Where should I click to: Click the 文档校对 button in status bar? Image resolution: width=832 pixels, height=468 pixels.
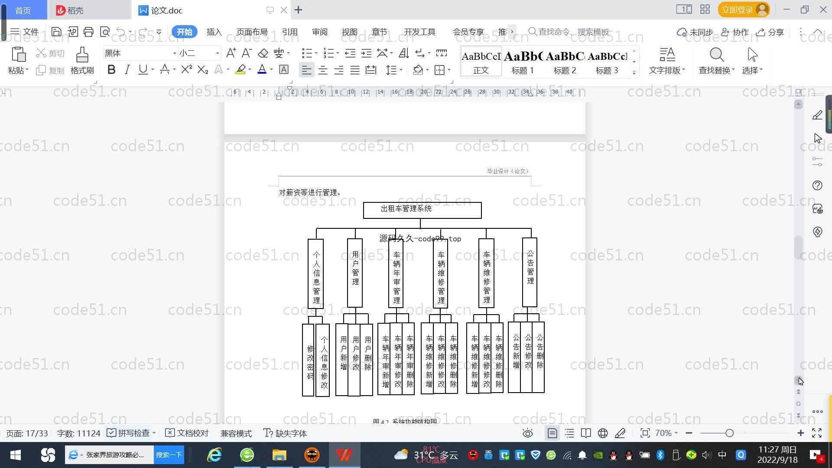coord(187,433)
